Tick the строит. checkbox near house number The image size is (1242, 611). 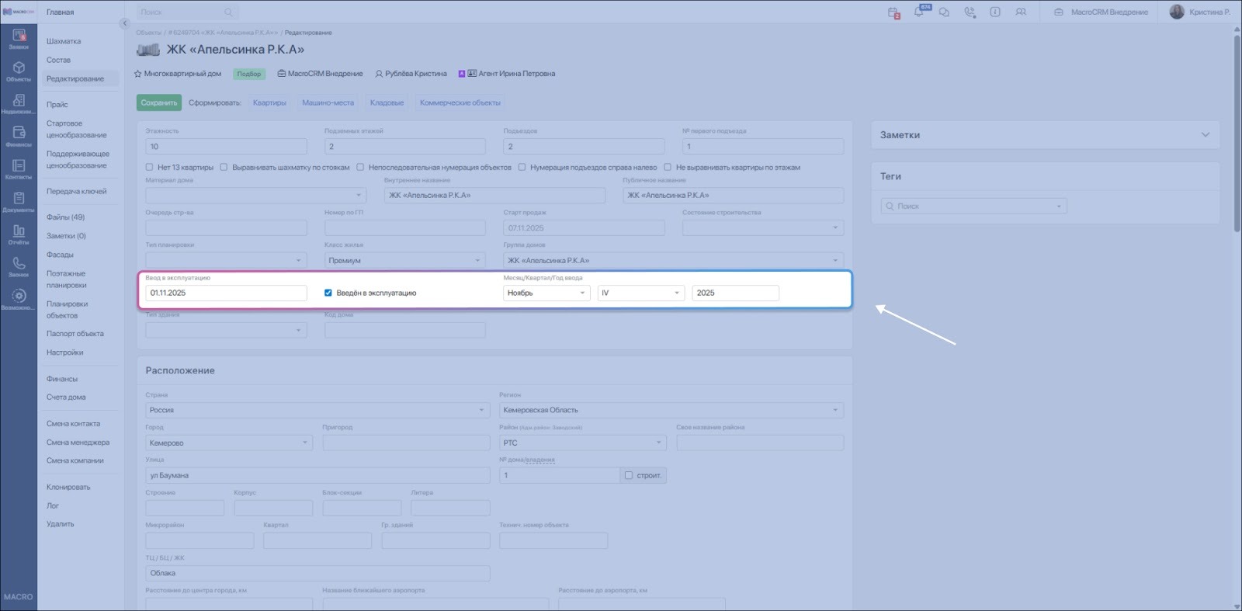pyautogui.click(x=629, y=475)
